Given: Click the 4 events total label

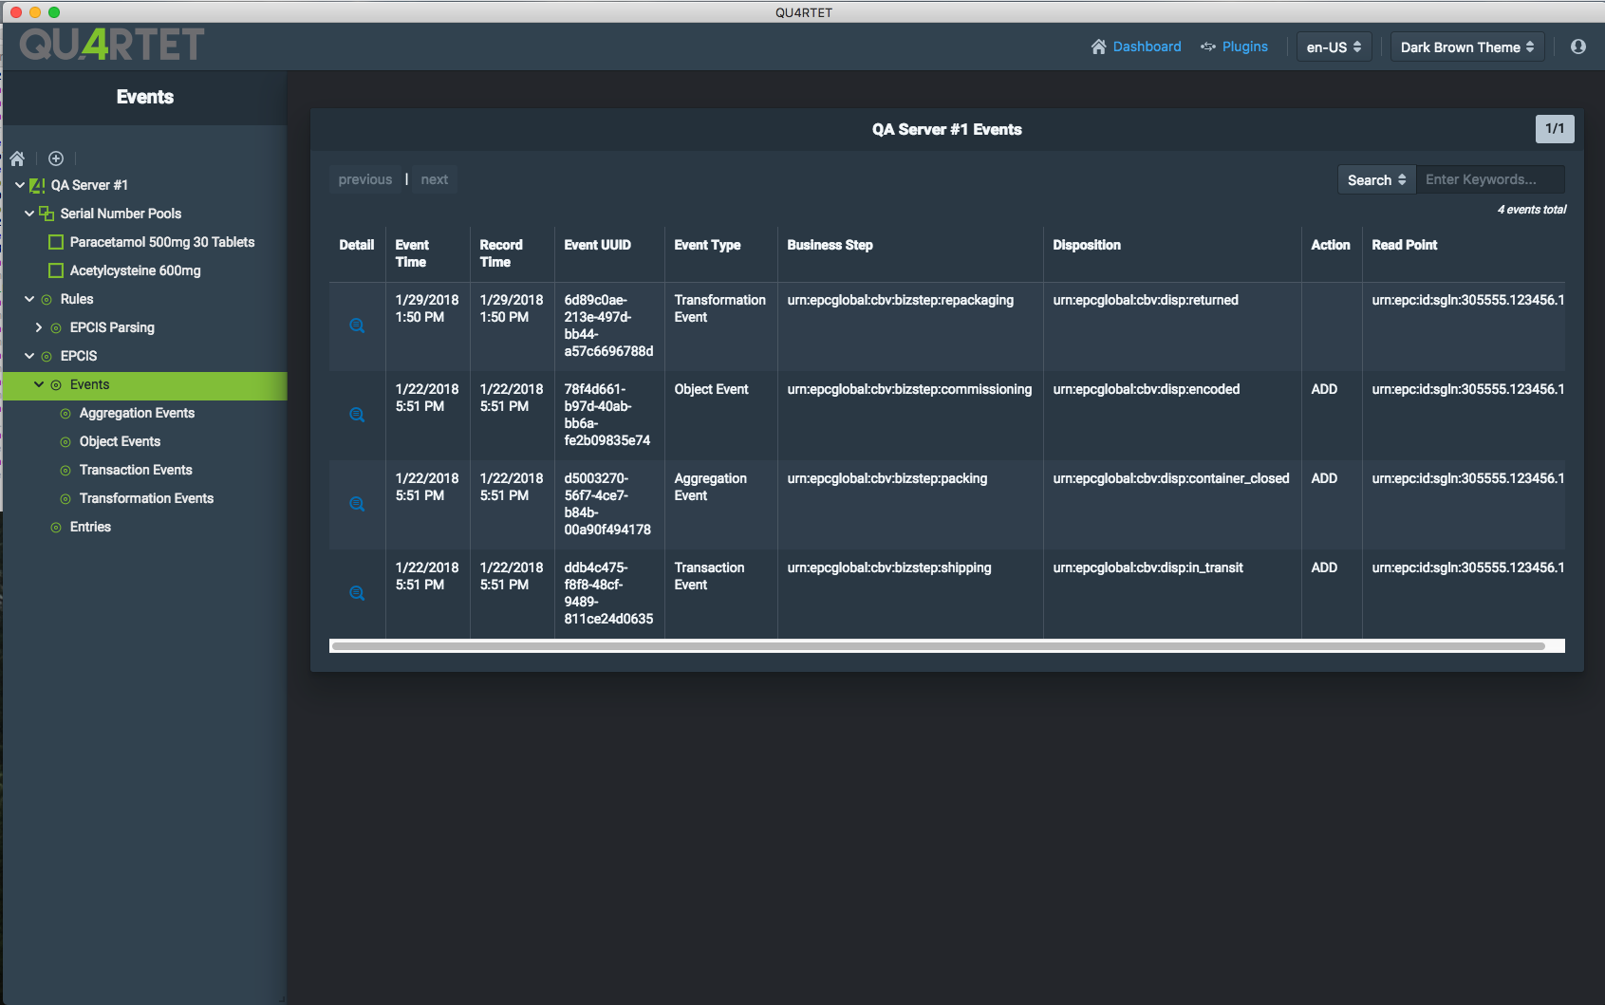Looking at the screenshot, I should pyautogui.click(x=1532, y=210).
